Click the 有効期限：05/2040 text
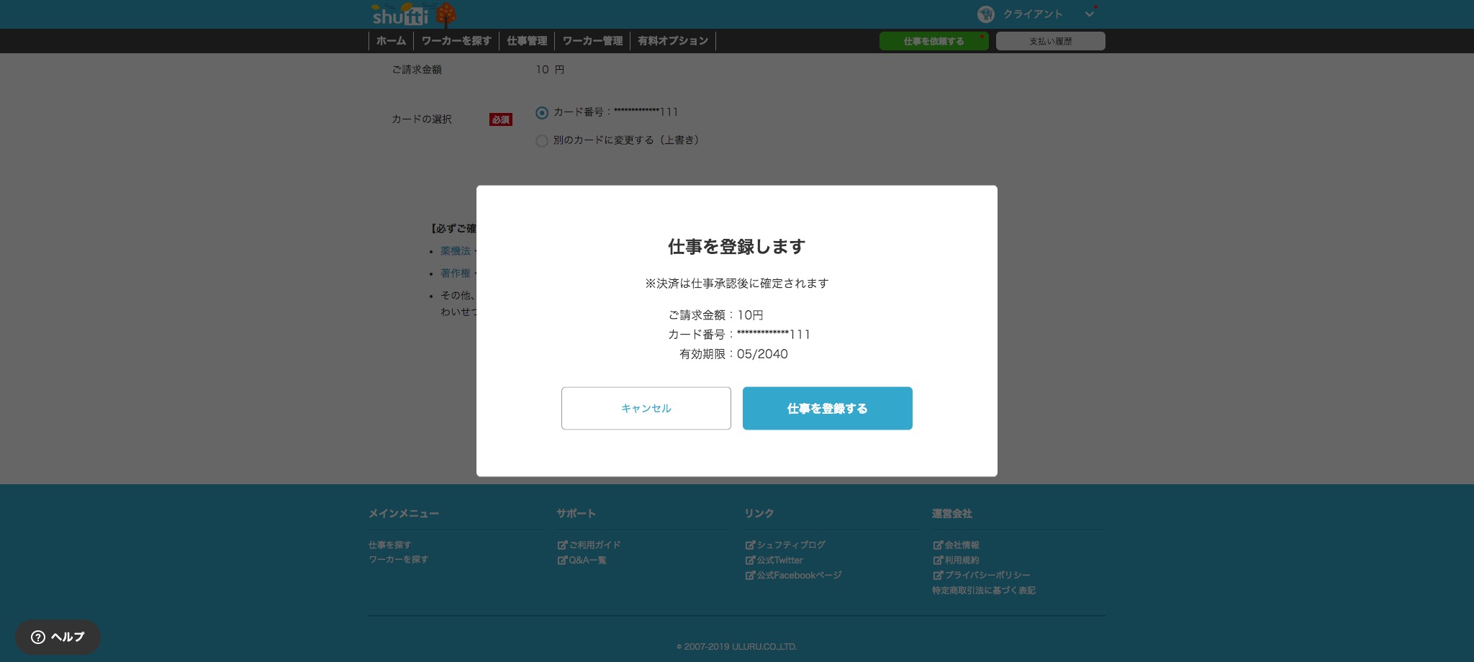Image resolution: width=1474 pixels, height=662 pixels. (733, 354)
